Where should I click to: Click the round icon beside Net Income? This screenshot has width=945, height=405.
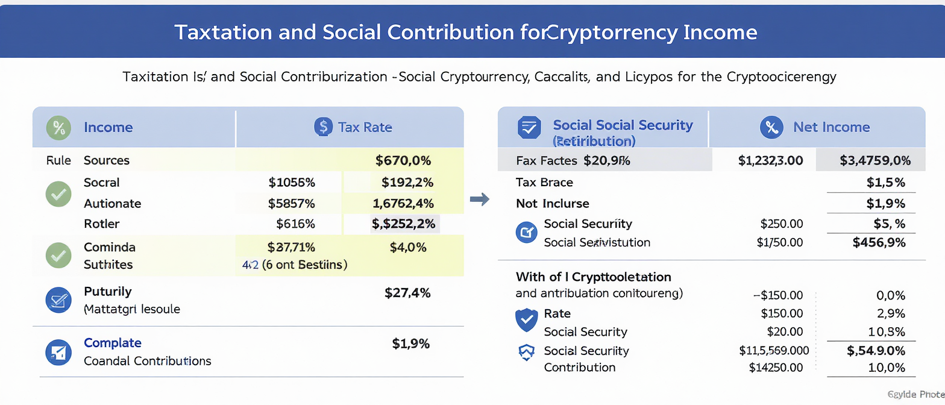(771, 127)
